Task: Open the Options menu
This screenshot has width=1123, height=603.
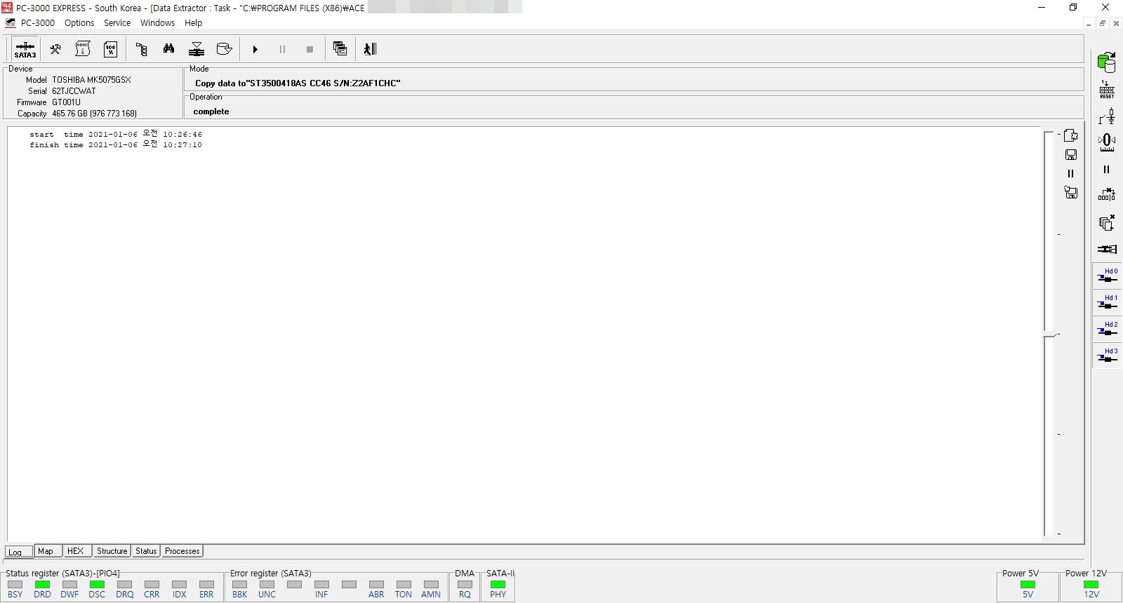Action: (x=79, y=23)
